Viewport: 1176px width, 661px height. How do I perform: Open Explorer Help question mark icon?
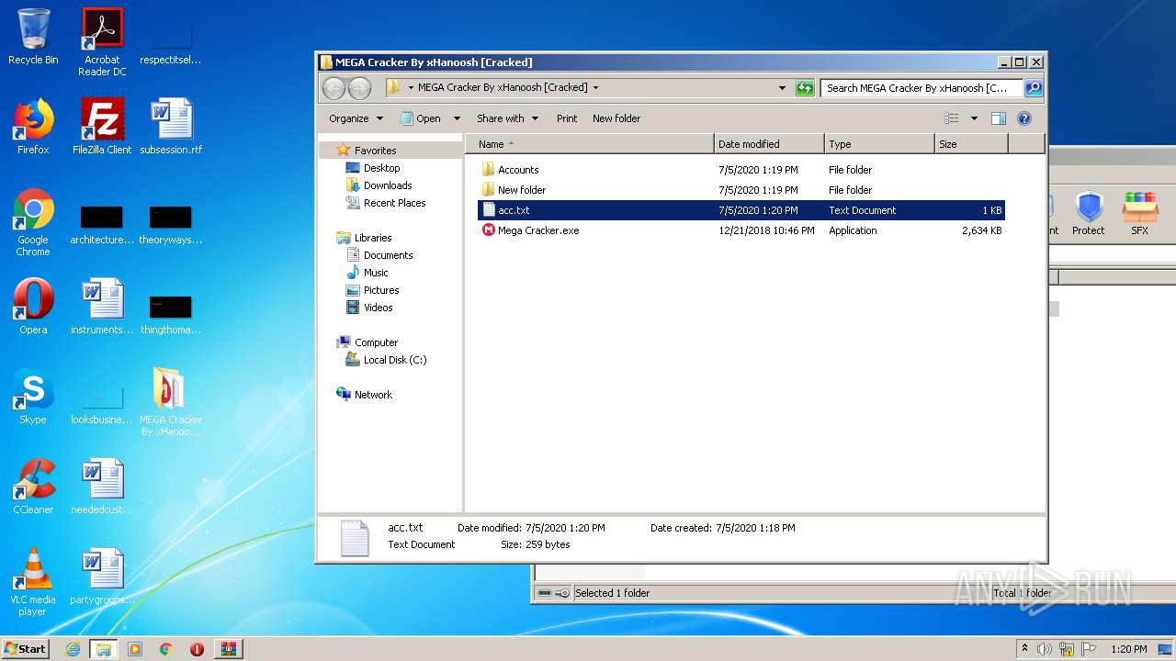pos(1024,118)
